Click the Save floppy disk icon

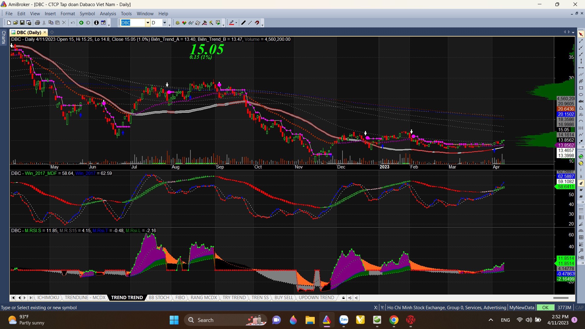(22, 23)
